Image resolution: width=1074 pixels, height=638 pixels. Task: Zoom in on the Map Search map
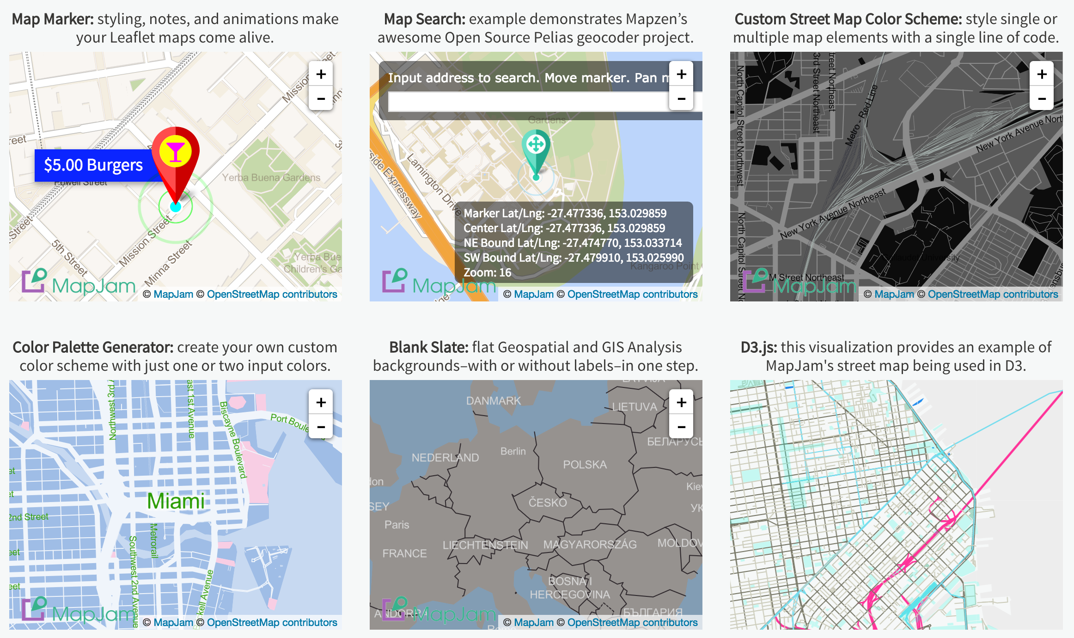click(681, 74)
